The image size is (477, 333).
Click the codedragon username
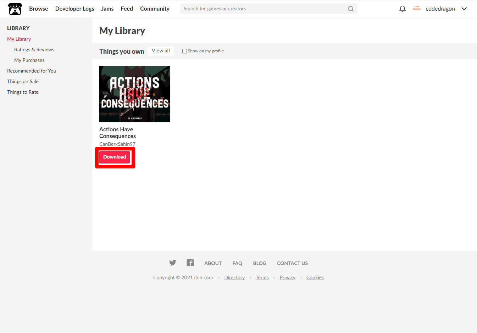click(x=440, y=9)
